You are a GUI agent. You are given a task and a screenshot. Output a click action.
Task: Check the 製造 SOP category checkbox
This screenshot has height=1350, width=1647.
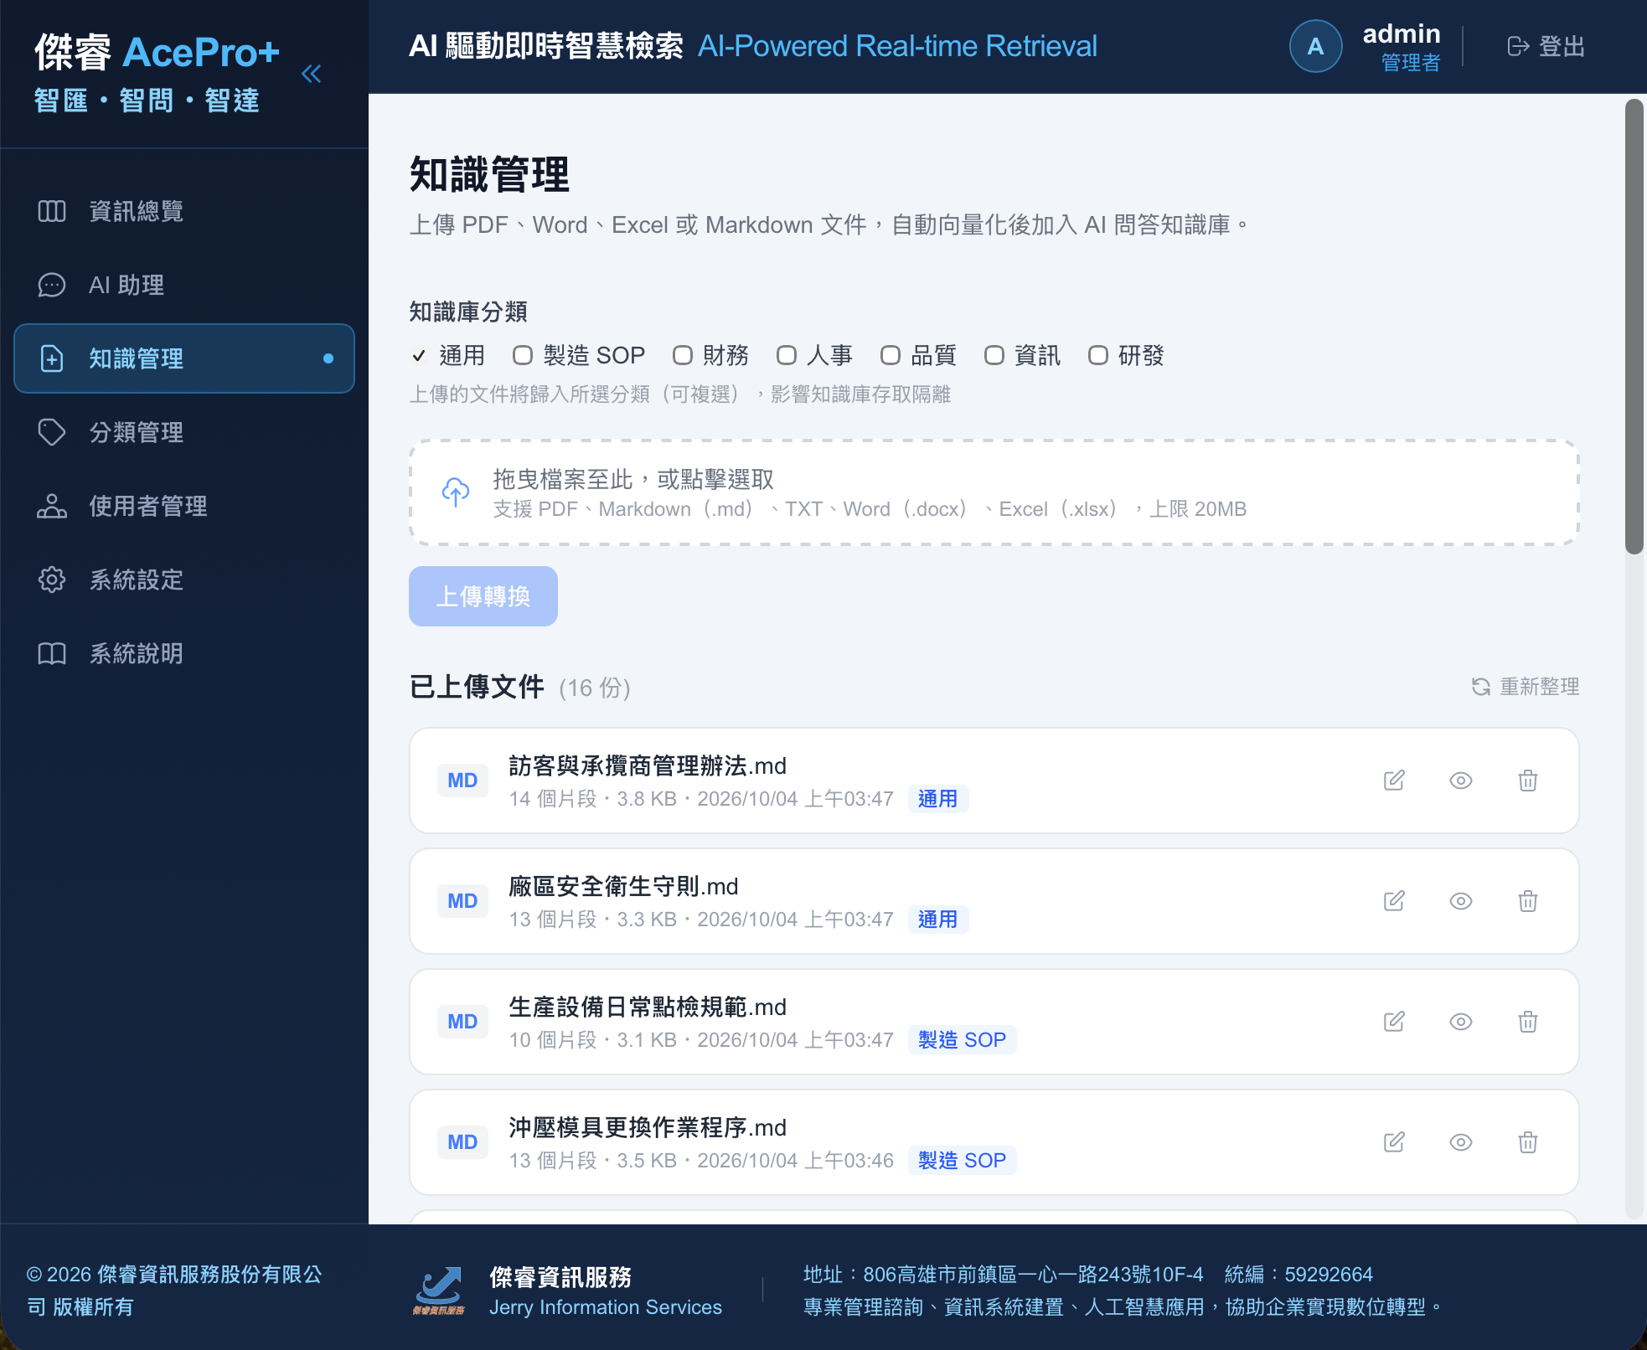523,356
